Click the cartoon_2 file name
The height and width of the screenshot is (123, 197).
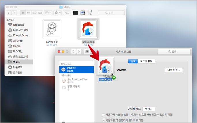pyautogui.click(x=52, y=42)
